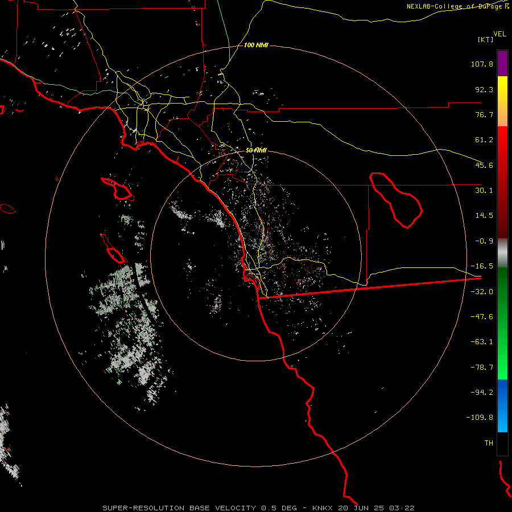Click the 100 NMI range ring label
The height and width of the screenshot is (512, 512).
click(256, 45)
